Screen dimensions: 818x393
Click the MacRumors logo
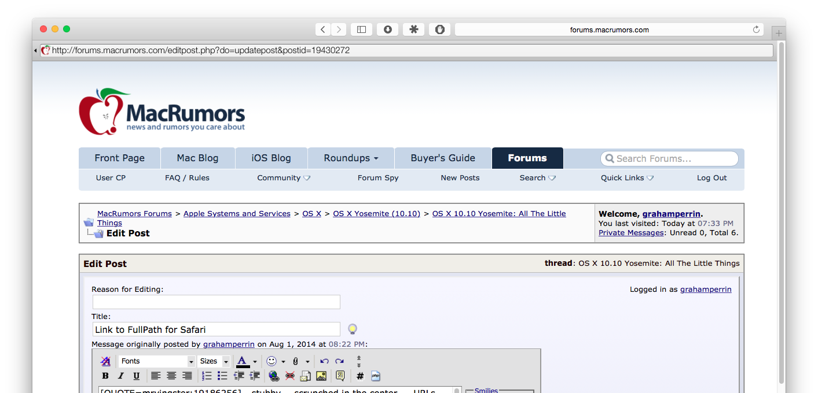coord(162,112)
